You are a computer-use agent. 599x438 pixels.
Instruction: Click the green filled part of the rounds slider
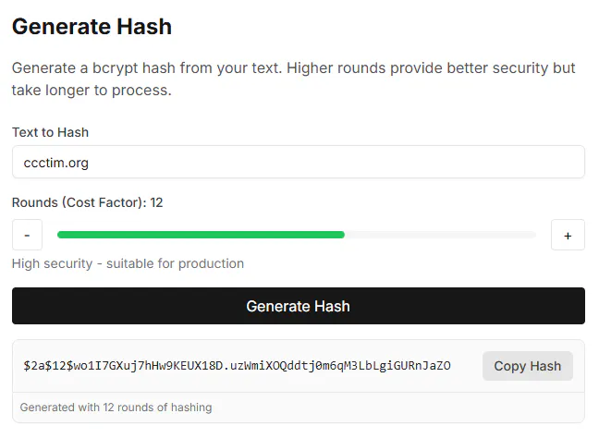(x=201, y=235)
